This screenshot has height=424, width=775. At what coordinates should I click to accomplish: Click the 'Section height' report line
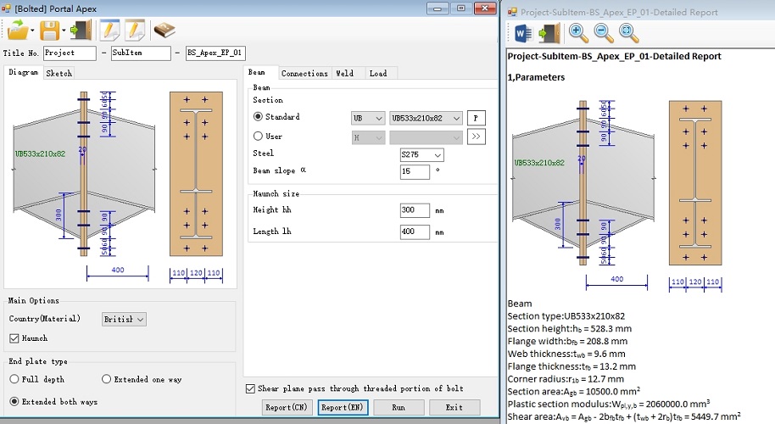570,329
